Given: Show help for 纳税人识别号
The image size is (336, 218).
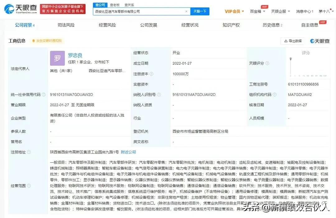Looking at the screenshot, I should [x=159, y=95].
